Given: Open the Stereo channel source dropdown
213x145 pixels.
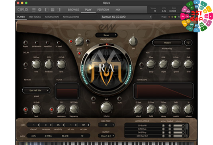Looking at the screenshot, I should click(x=106, y=35).
